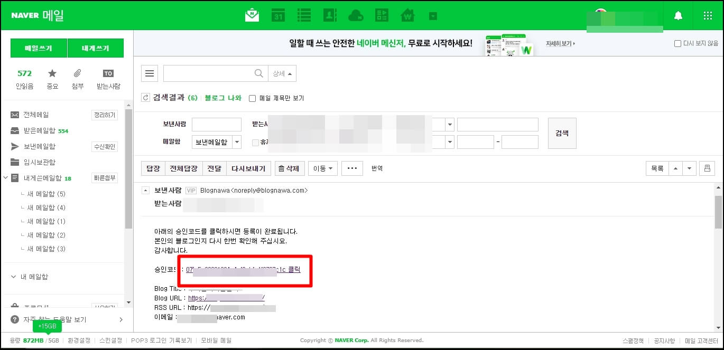Screen dimensions: 724x350
Task: Open 받은메일함 inbox folder
Action: click(x=39, y=130)
